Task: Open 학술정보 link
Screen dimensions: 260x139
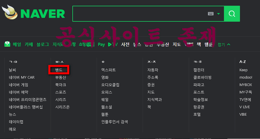Action: pyautogui.click(x=201, y=99)
